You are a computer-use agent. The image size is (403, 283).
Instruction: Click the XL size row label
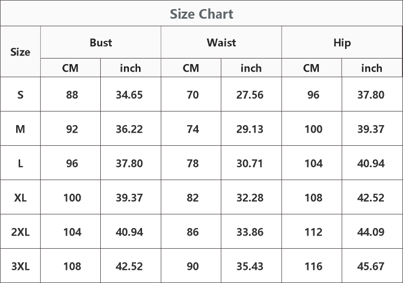click(20, 198)
